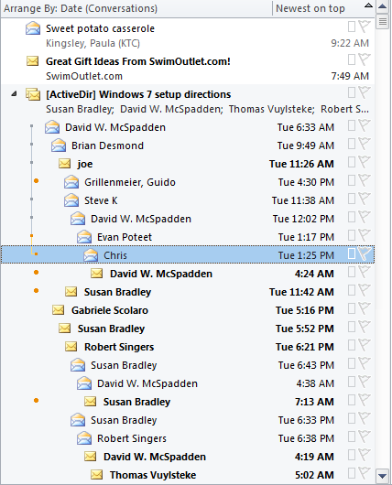The width and height of the screenshot is (392, 485).
Task: Click the envelope icon beside Grillenmeier, Guido
Action: [x=71, y=182]
